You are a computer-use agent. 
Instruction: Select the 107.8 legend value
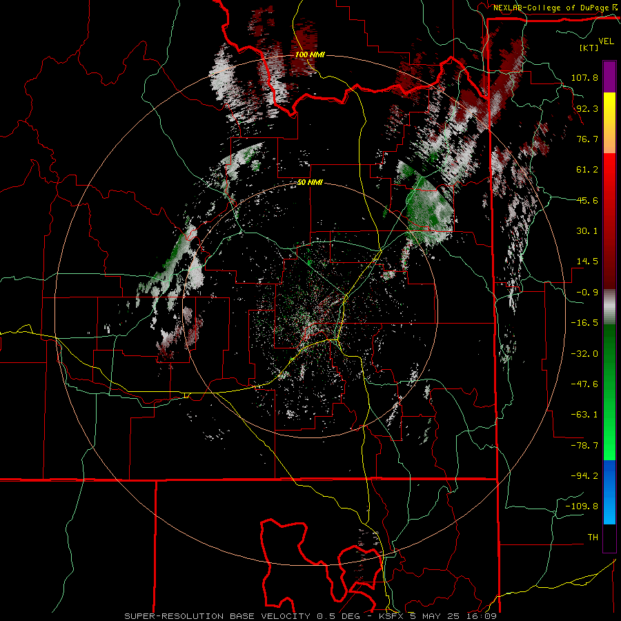(584, 77)
